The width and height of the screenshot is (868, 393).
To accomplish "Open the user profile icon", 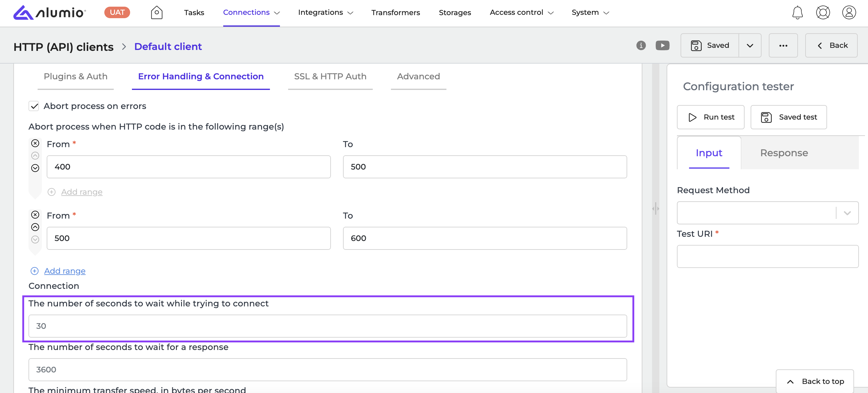I will point(849,12).
